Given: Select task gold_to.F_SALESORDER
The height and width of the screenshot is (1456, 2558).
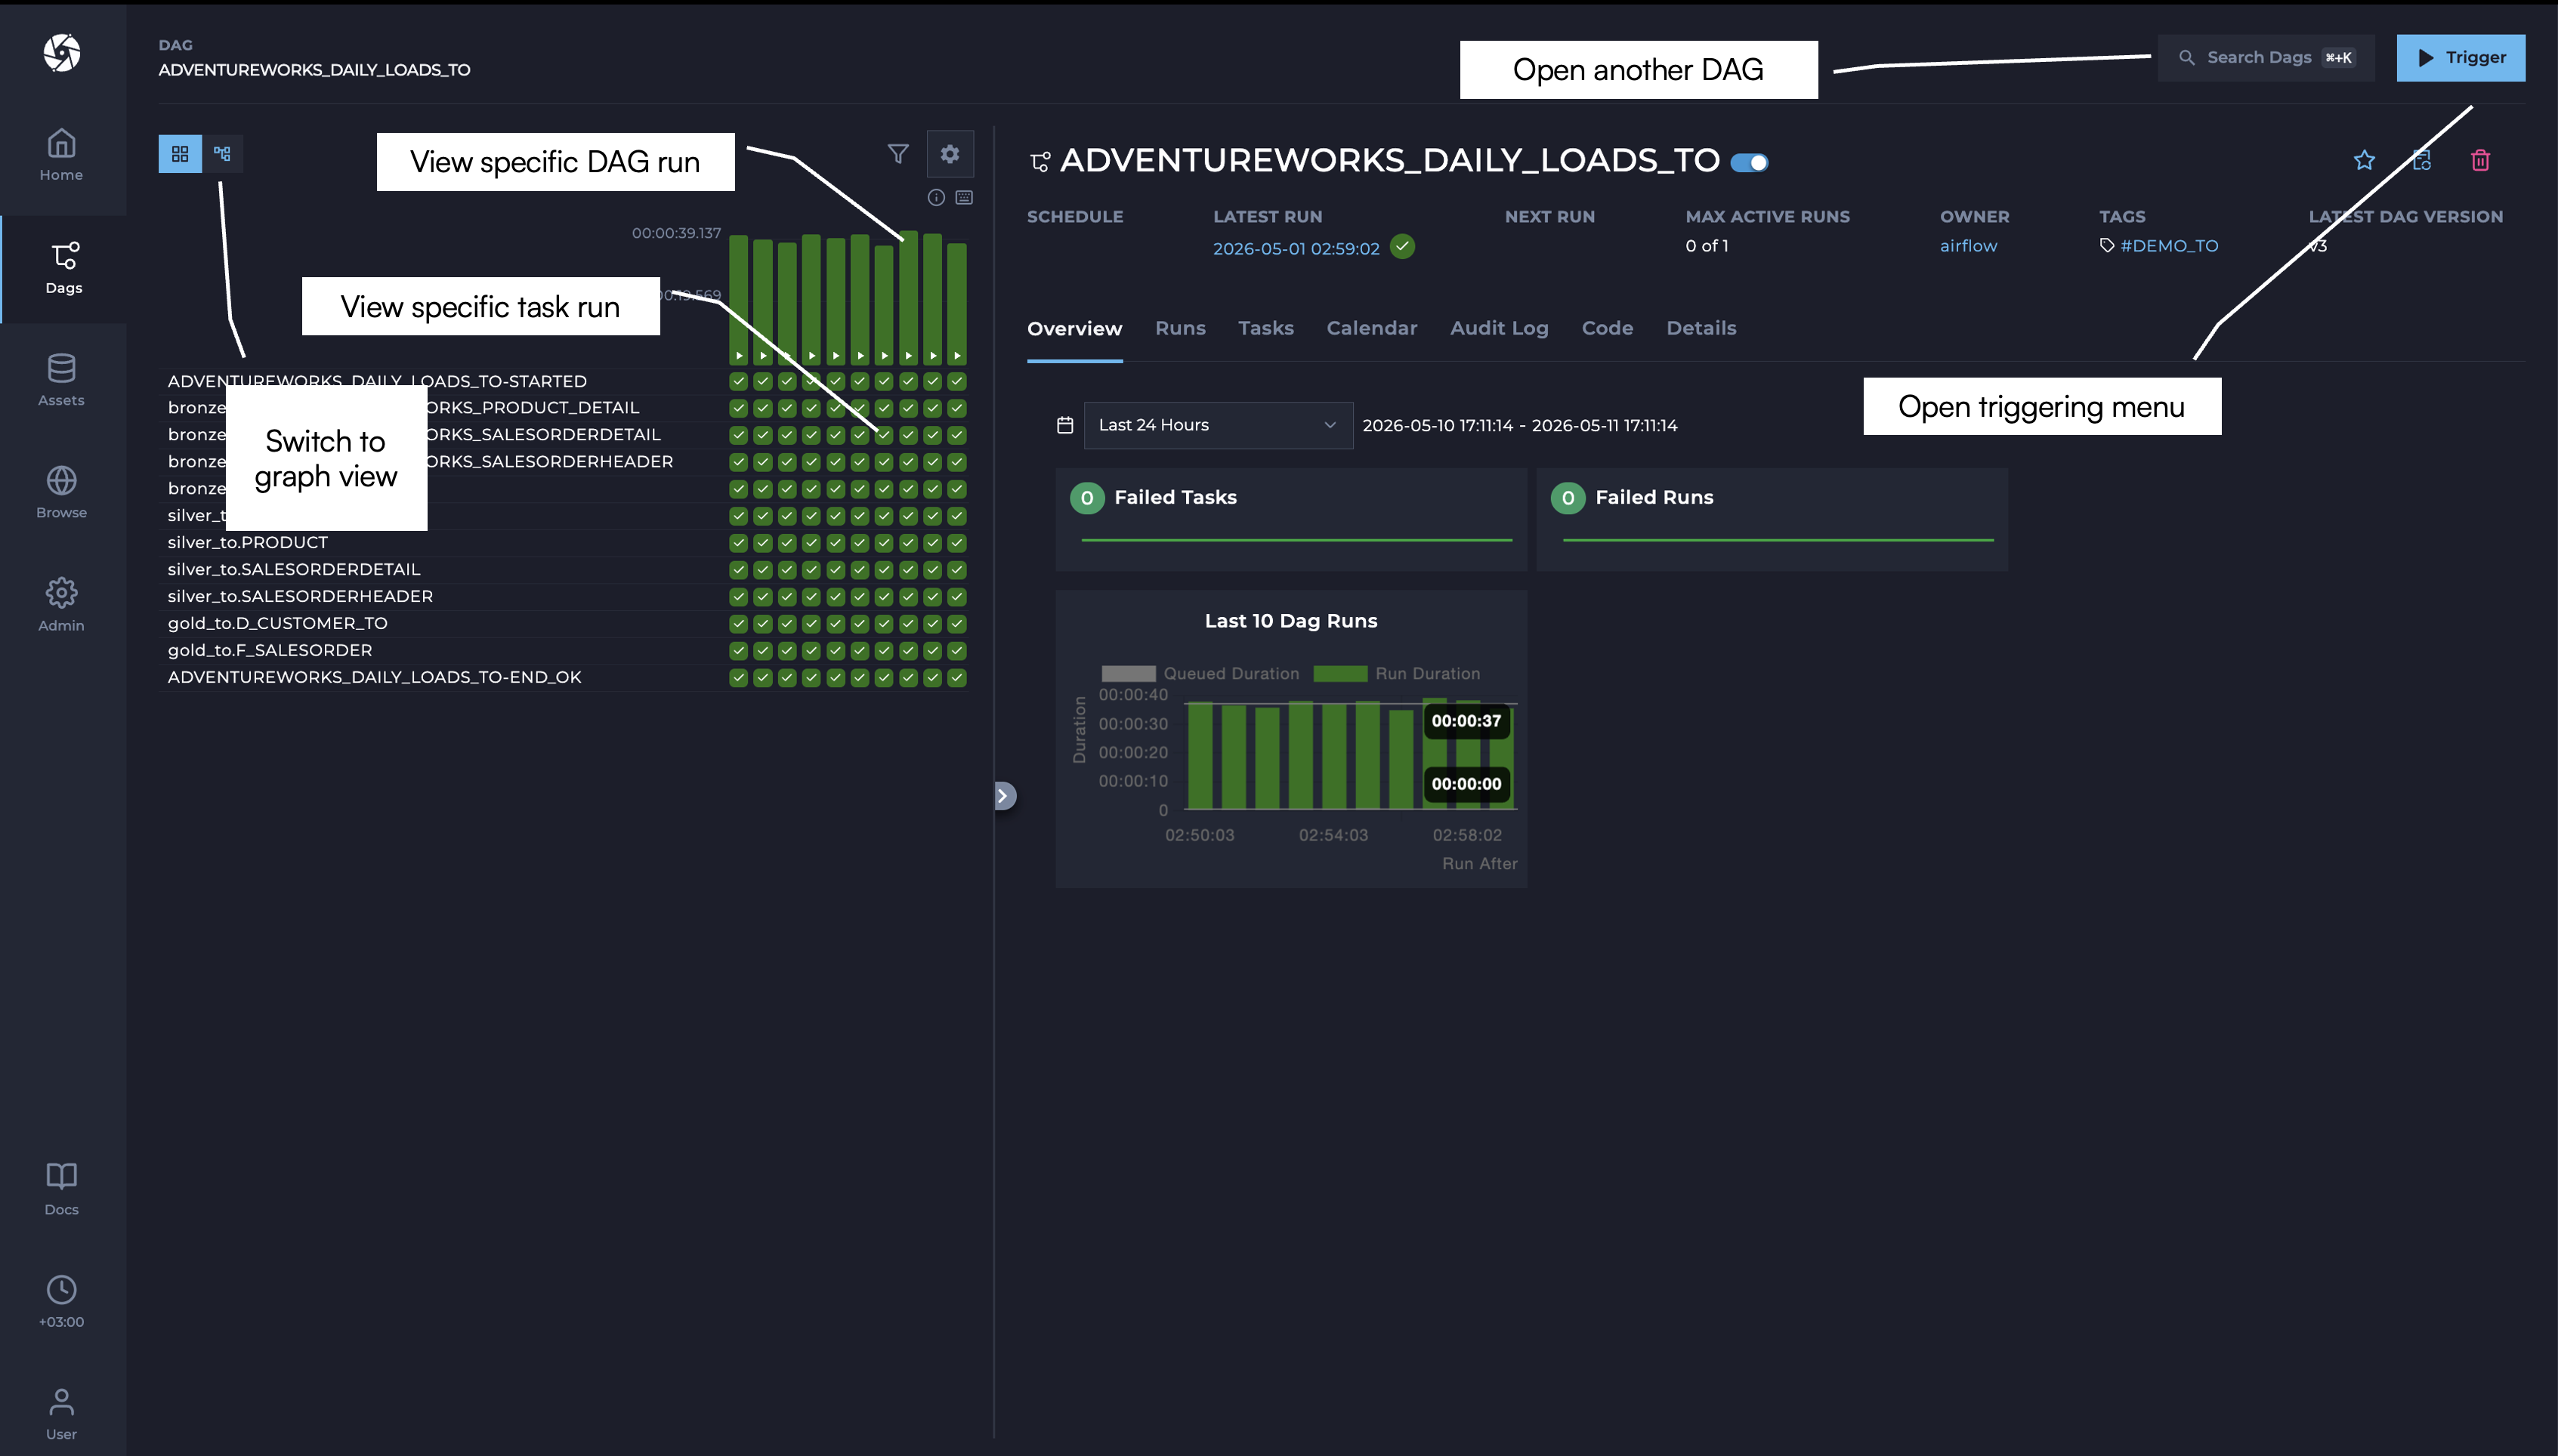Looking at the screenshot, I should 270,651.
